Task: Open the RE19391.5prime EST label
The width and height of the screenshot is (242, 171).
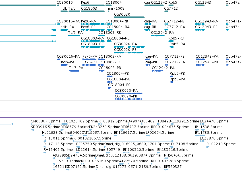Action: [x=185, y=121]
